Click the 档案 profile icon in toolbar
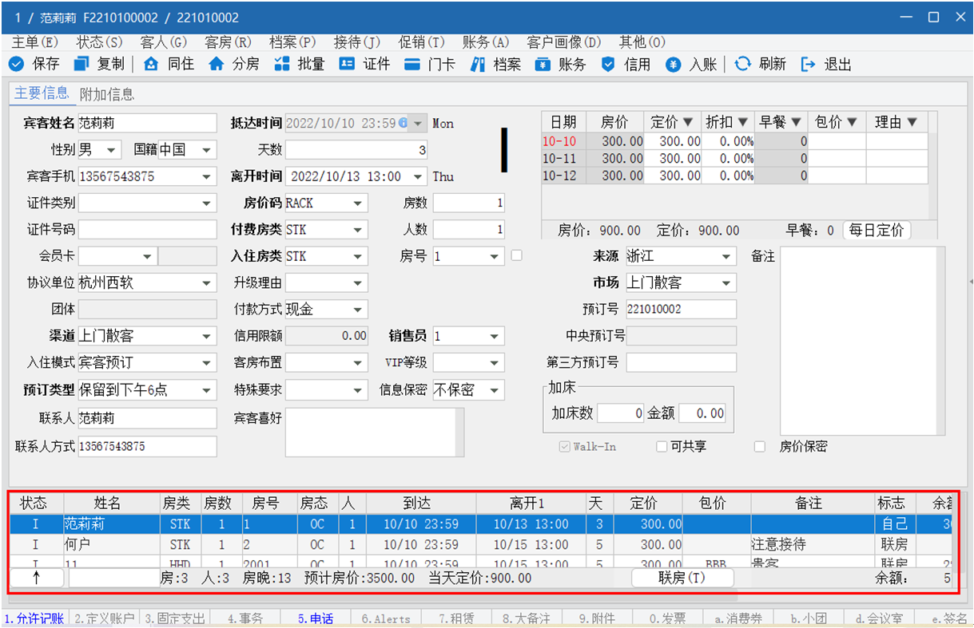 coord(478,65)
